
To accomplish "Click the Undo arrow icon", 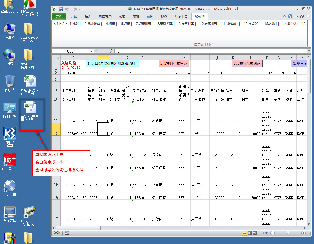I will [67, 9].
